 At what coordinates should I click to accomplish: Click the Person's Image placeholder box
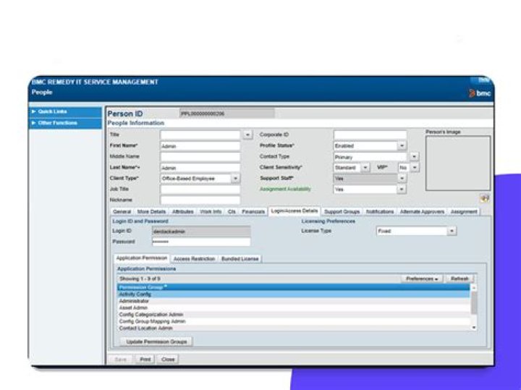(x=458, y=163)
